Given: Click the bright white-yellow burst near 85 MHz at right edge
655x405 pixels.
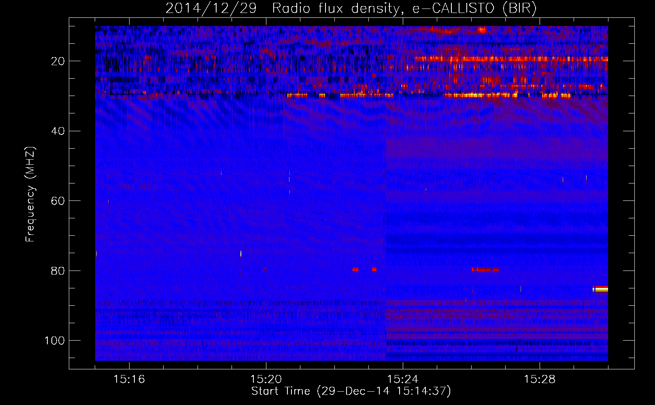Looking at the screenshot, I should tap(600, 289).
